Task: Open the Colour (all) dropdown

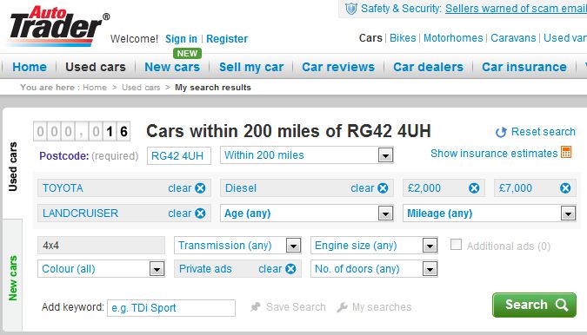Action: pyautogui.click(x=101, y=269)
